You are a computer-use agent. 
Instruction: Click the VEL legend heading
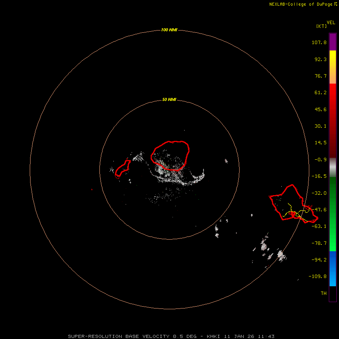[x=331, y=23]
